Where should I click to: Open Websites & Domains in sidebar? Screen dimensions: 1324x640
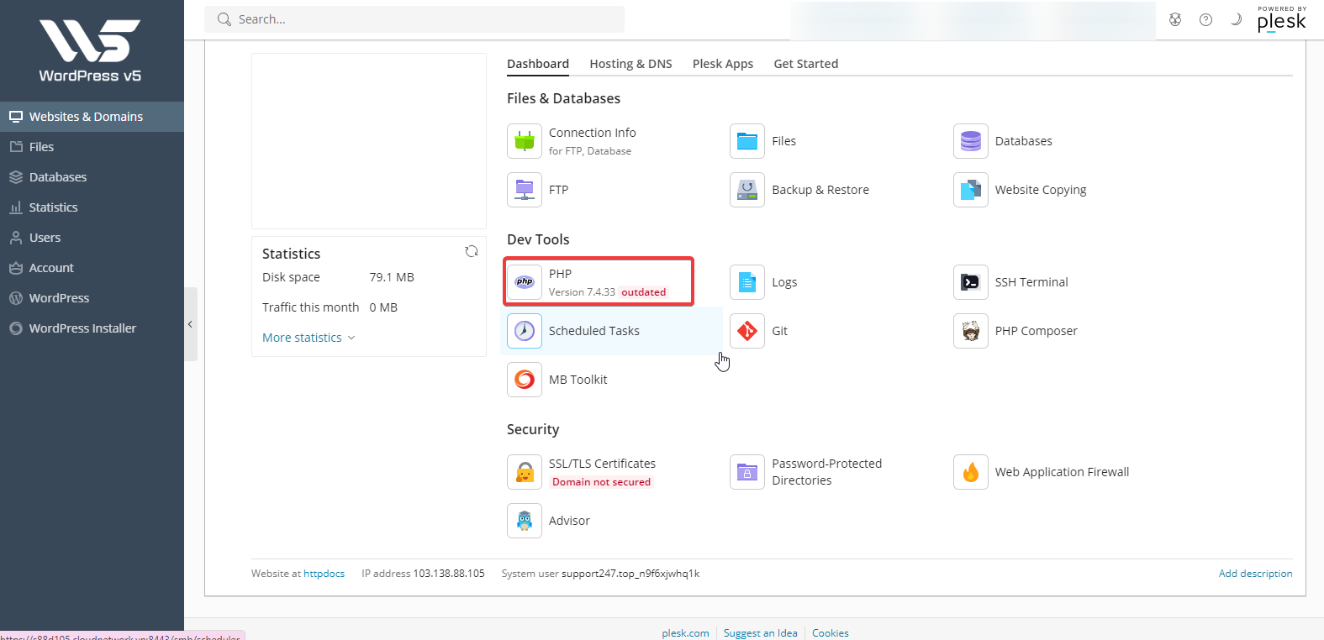(x=92, y=117)
